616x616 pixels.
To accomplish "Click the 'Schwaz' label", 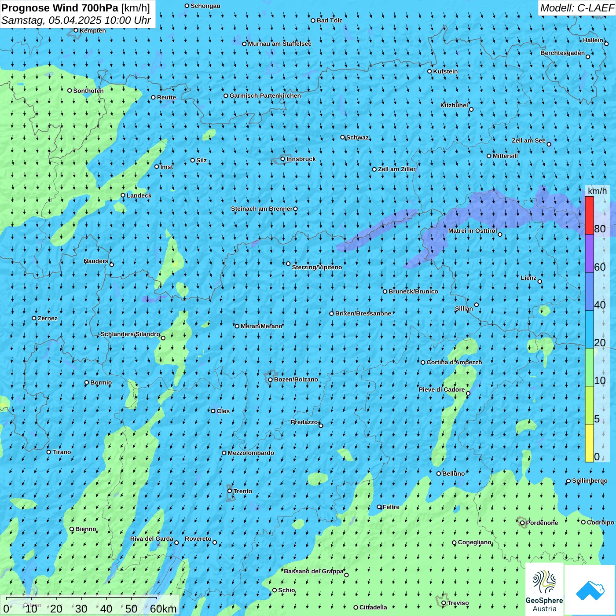I will tap(358, 137).
